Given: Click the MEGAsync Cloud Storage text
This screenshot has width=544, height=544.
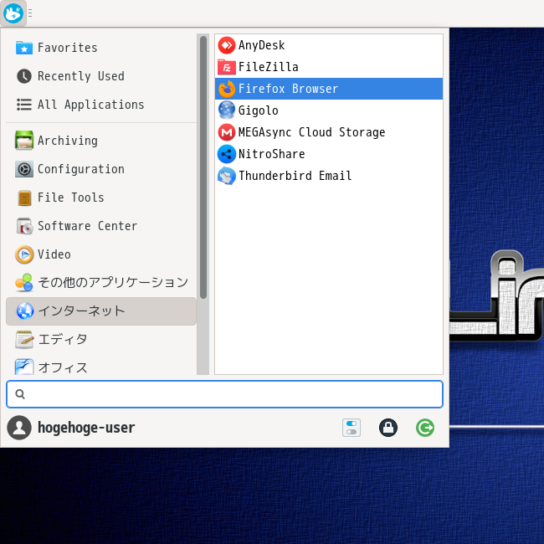Looking at the screenshot, I should [x=311, y=132].
